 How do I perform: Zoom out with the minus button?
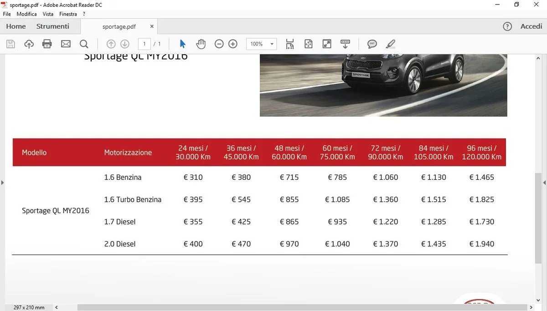[219, 44]
